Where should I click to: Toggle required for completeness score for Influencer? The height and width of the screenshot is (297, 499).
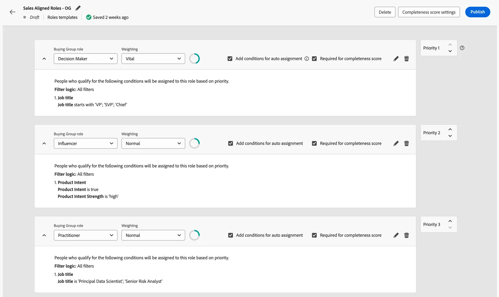(314, 143)
